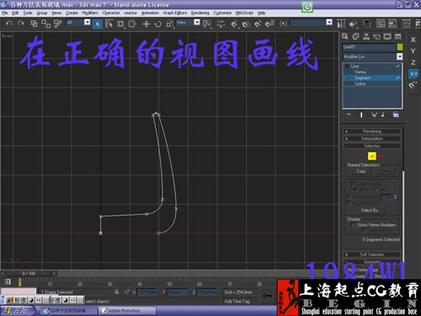The image size is (421, 316).
Task: Restrict to Z axis constraint
Action: (x=413, y=62)
